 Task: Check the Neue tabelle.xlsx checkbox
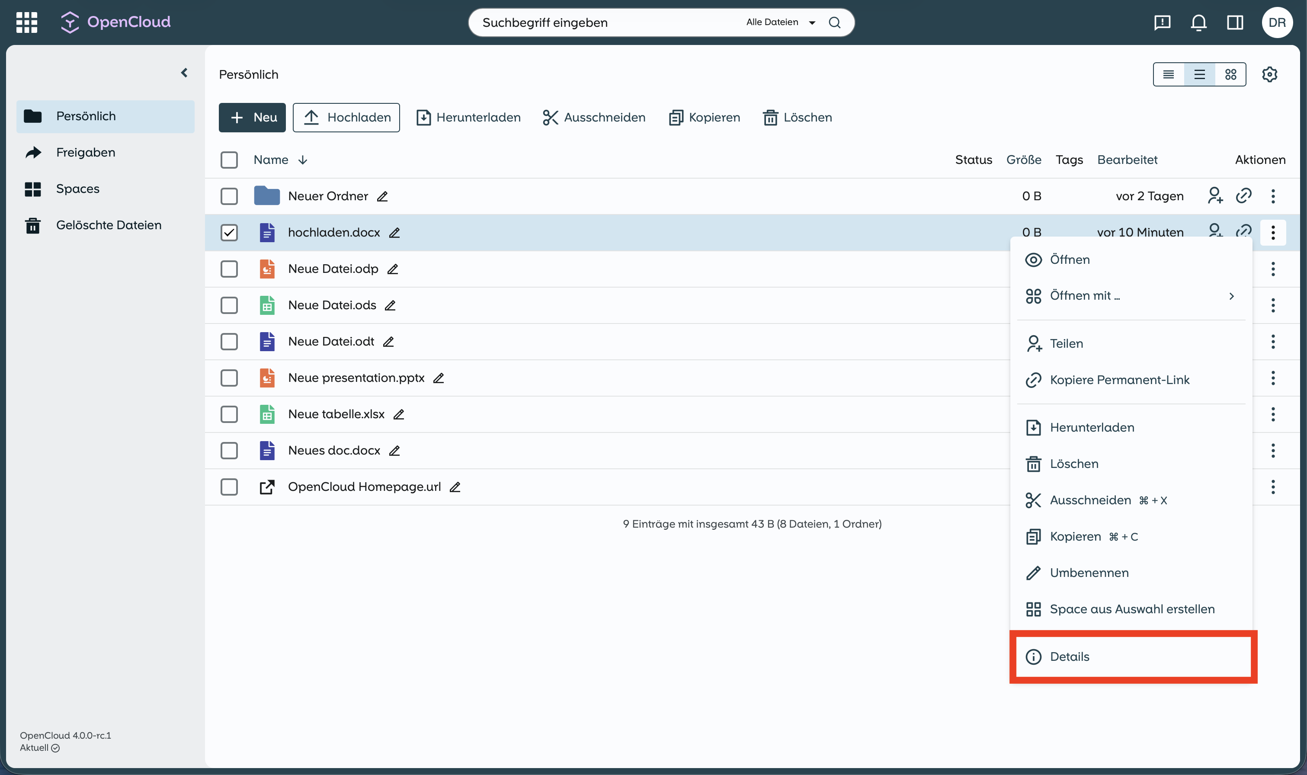click(229, 414)
